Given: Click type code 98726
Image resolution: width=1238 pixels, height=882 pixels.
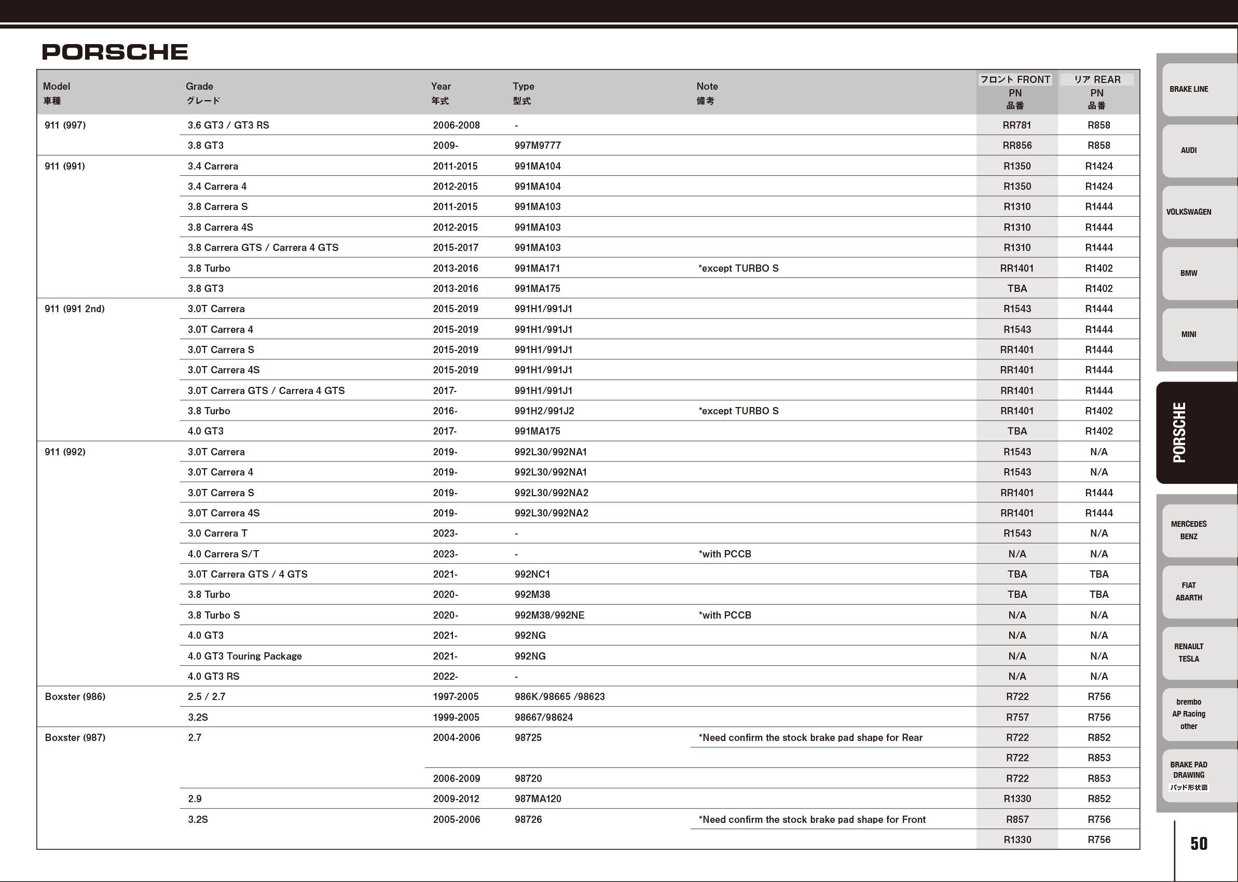Looking at the screenshot, I should coord(528,820).
